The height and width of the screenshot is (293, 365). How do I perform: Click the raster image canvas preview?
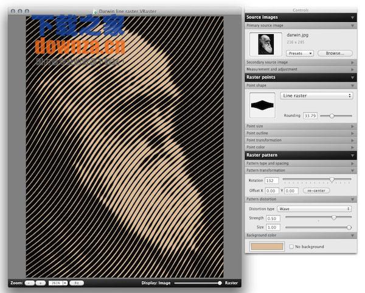[x=125, y=147]
